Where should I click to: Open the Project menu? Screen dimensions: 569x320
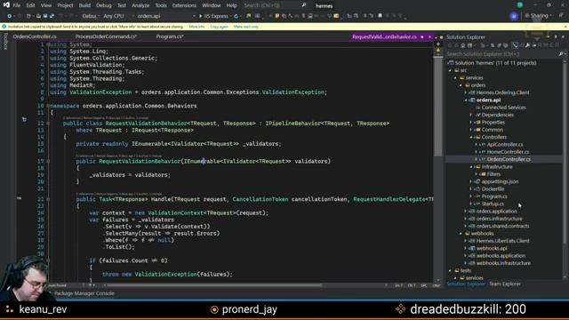[65, 5]
